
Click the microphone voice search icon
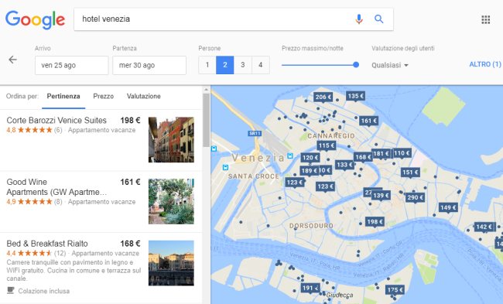[359, 19]
